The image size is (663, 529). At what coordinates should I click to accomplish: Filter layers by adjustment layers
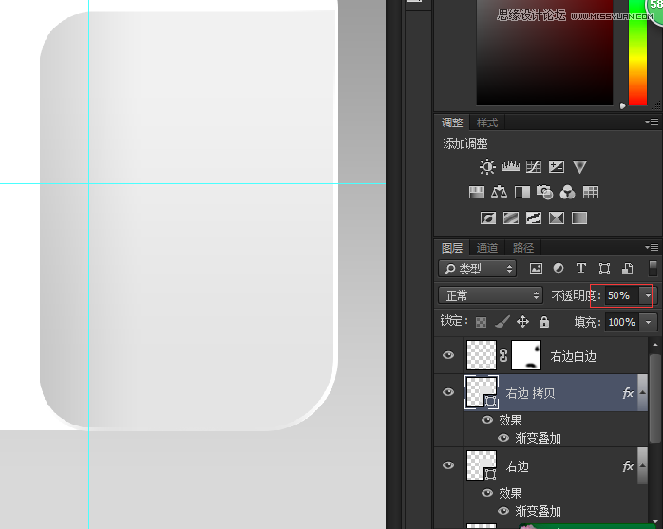[559, 268]
